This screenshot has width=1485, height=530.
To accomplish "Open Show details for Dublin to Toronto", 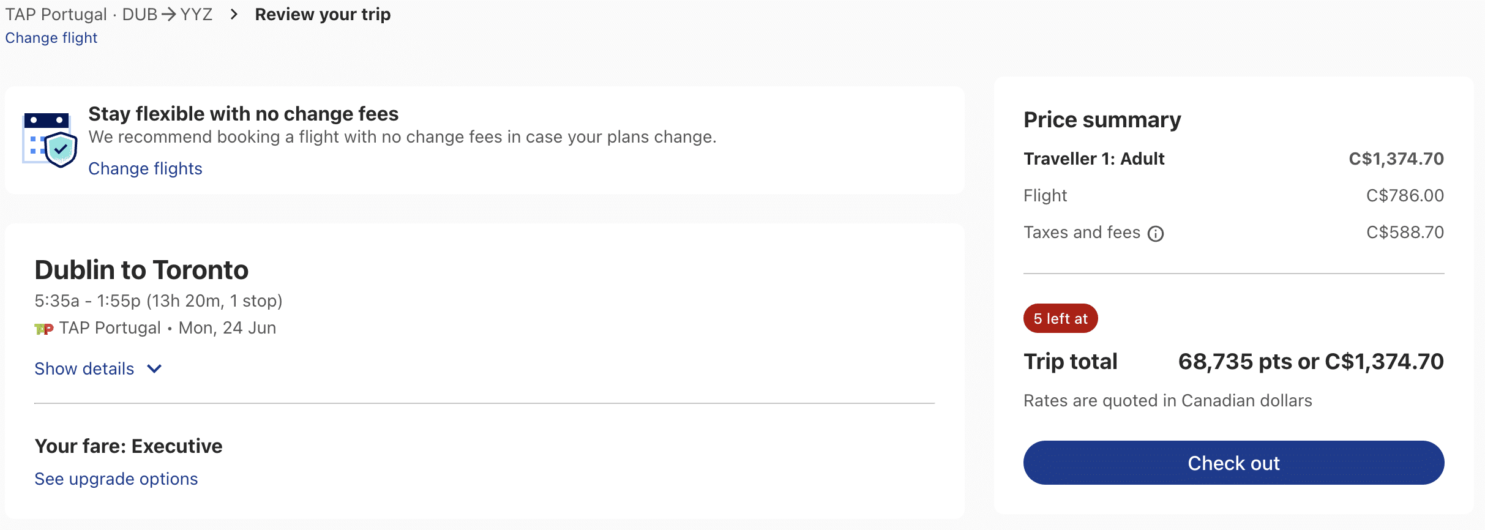I will click(84, 368).
